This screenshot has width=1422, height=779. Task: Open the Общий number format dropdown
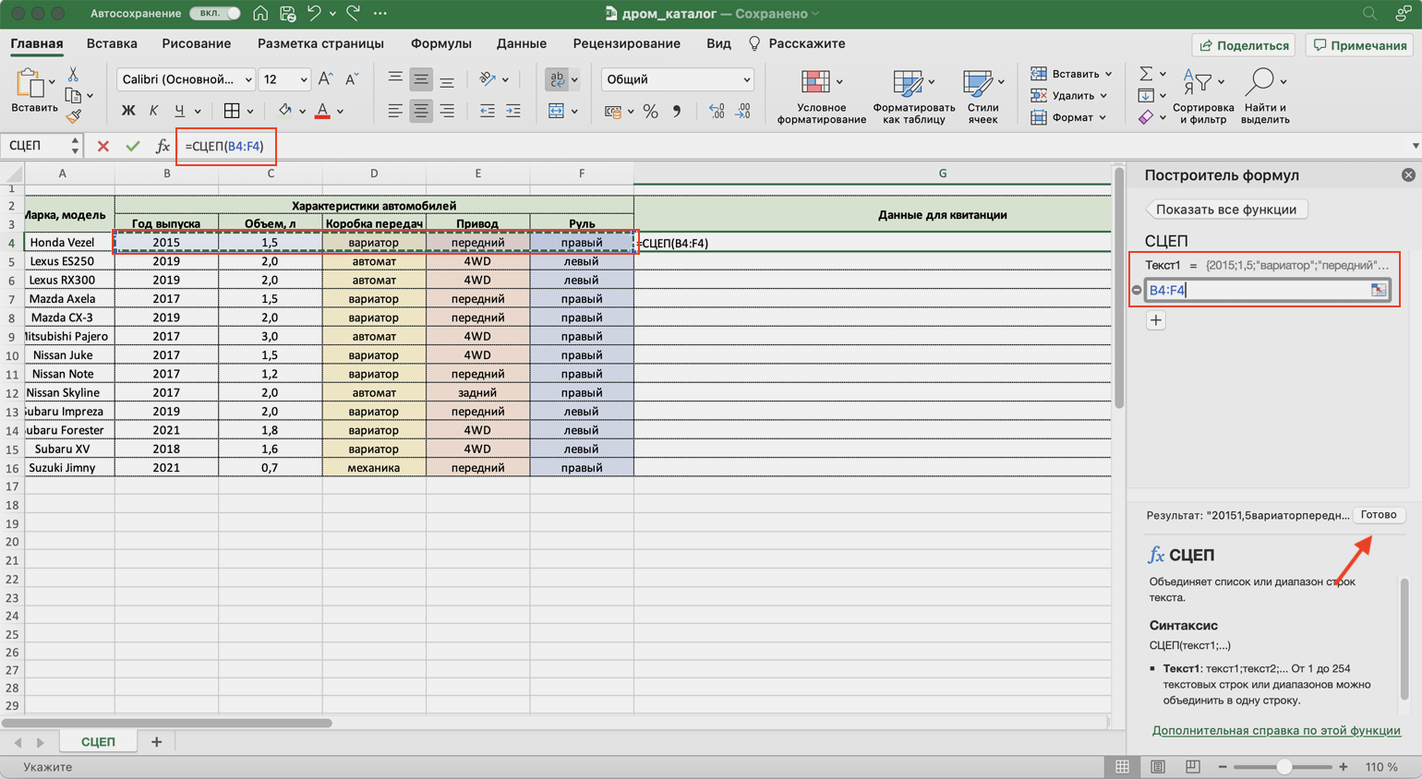746,79
